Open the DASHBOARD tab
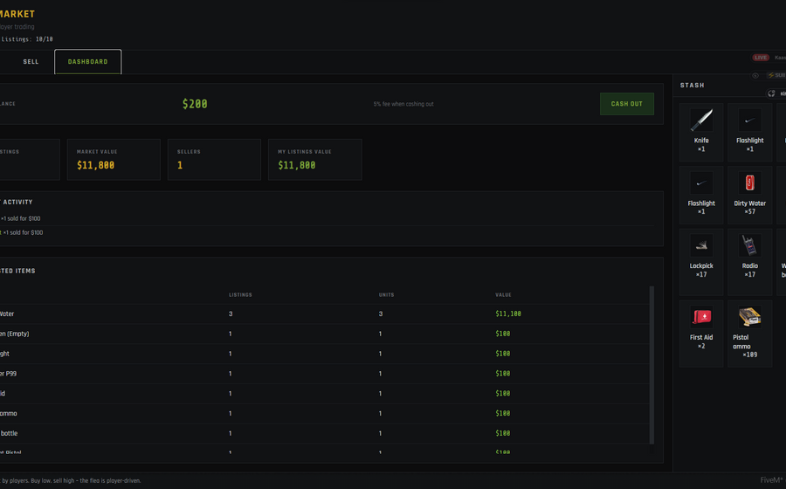Image resolution: width=786 pixels, height=489 pixels. 87,62
